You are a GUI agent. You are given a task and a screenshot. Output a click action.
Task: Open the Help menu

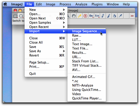pos(126,4)
